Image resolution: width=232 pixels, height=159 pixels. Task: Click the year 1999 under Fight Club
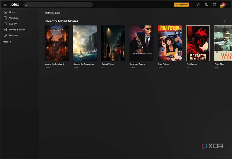click(217, 68)
